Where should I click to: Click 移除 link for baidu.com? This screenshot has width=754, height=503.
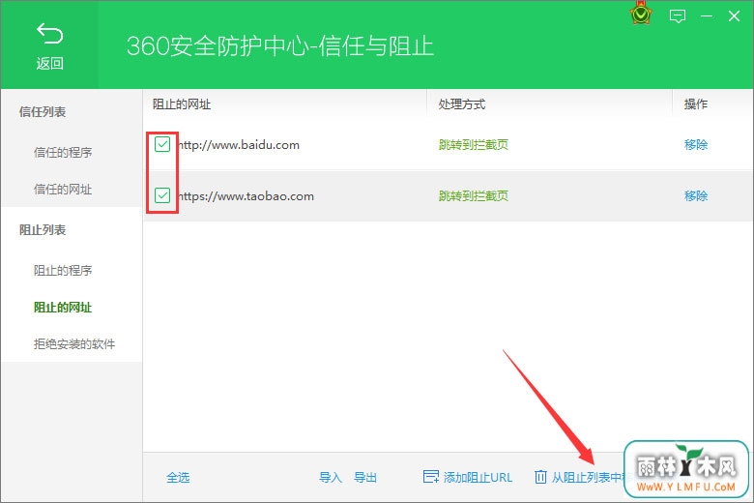point(696,144)
